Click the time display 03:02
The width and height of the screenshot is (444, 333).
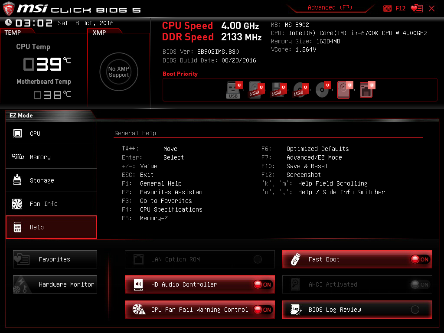click(34, 23)
